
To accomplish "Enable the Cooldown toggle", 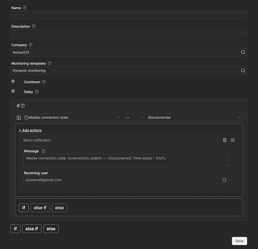I will (x=15, y=81).
